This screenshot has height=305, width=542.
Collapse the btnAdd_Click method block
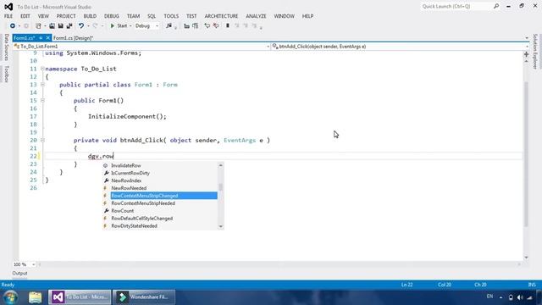coord(42,141)
